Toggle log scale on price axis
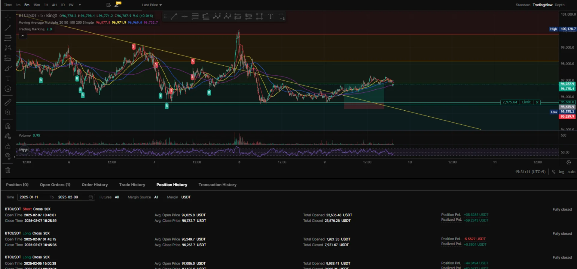 pyautogui.click(x=561, y=172)
